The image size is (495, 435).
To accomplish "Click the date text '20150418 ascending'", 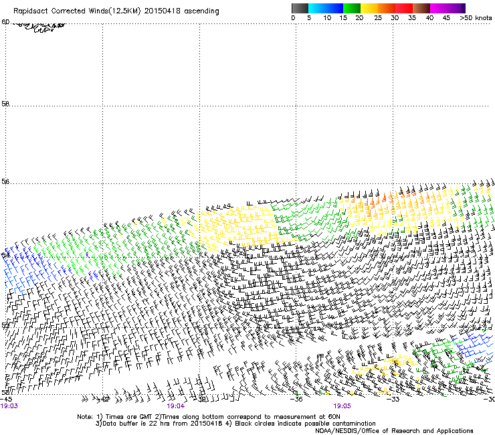I will click(x=181, y=11).
